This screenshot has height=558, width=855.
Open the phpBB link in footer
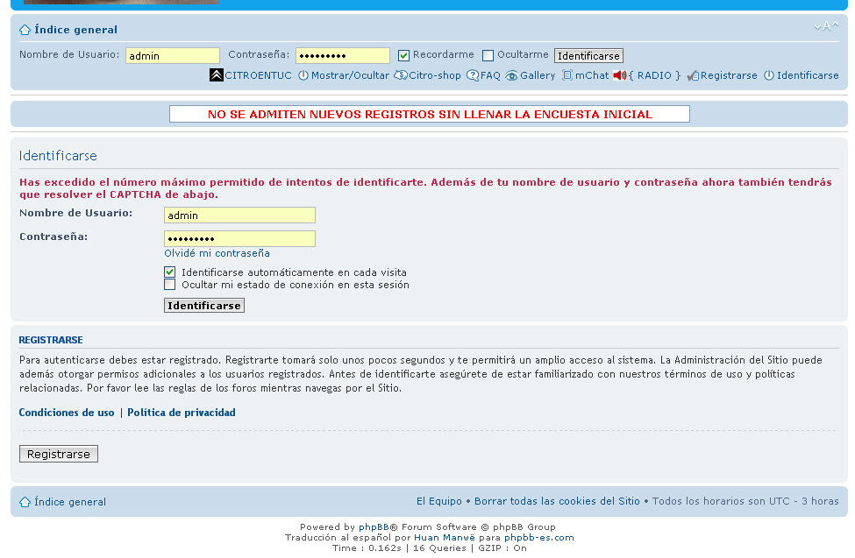point(374,527)
